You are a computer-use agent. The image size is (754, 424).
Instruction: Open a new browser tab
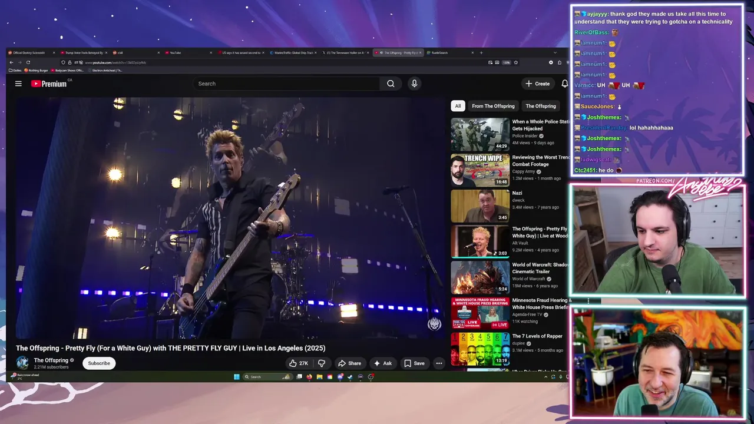coord(481,53)
